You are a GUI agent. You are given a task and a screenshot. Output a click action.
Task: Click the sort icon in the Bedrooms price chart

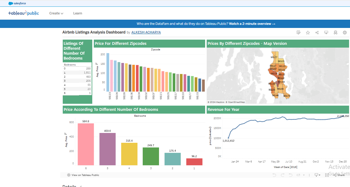(x=66, y=134)
